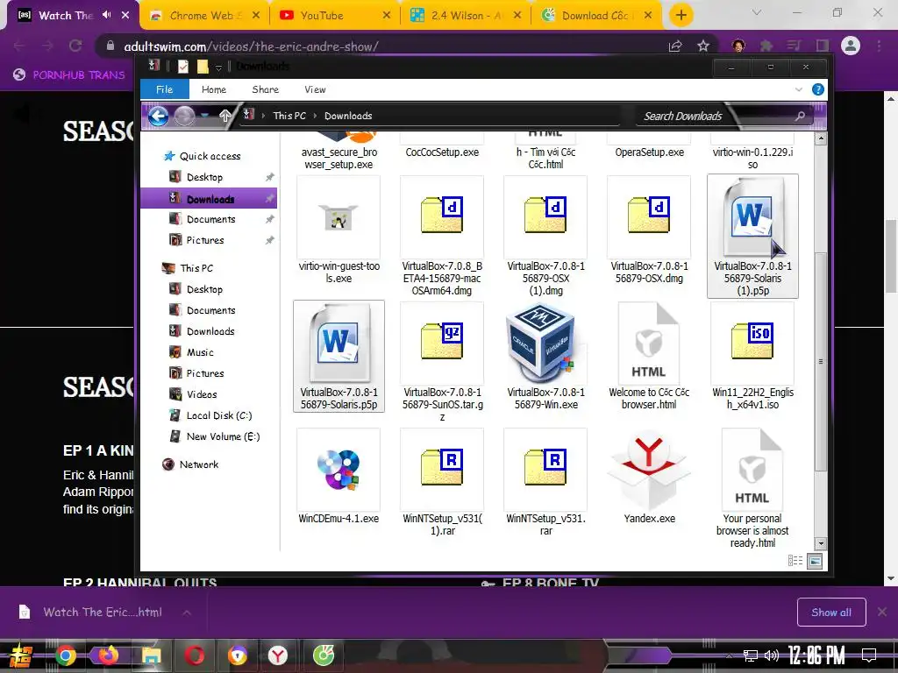Click Explorer Forward navigation arrow
This screenshot has width=898, height=673.
[x=184, y=117]
